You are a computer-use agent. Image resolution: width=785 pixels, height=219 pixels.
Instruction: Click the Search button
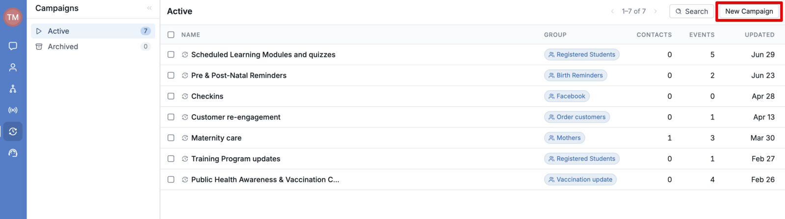pos(691,11)
